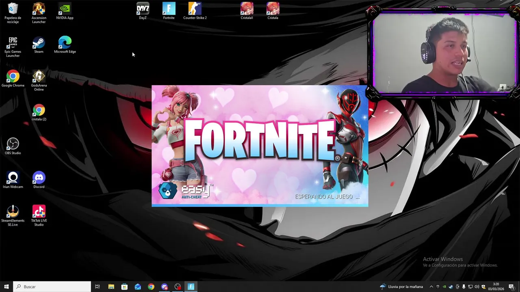The width and height of the screenshot is (520, 292).
Task: Click the Buscar taskbar search box
Action: tap(52, 287)
